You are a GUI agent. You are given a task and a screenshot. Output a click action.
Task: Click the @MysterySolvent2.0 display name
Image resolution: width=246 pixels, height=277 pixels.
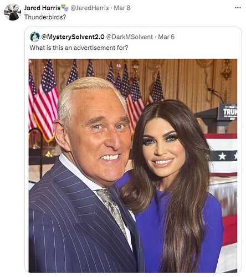click(73, 37)
